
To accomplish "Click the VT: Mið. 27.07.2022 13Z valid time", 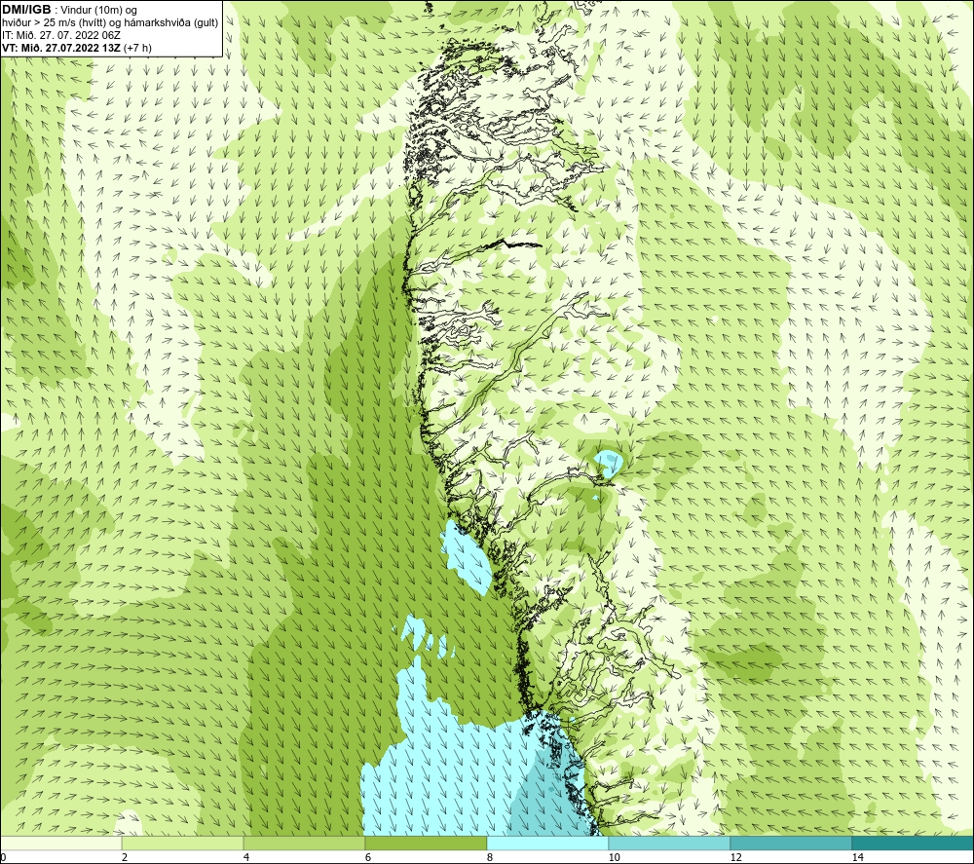I will 61,47.
